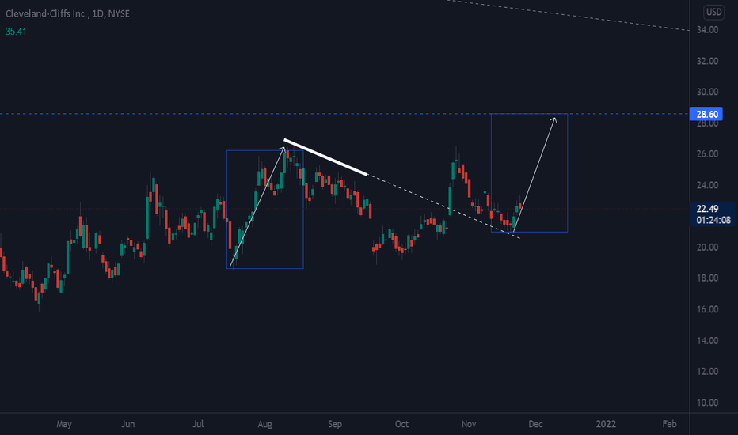Click the 34.00 price axis label
This screenshot has width=738, height=435.
click(707, 29)
